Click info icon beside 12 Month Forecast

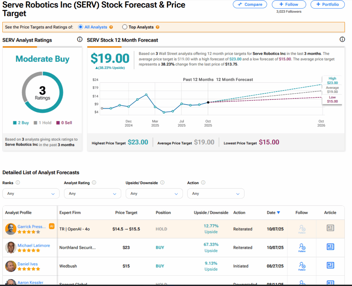point(342,40)
